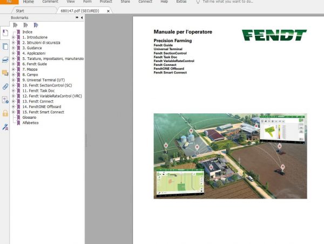The width and height of the screenshot is (324, 244).
Task: Open the Layers panel icon
Action: 5,60
